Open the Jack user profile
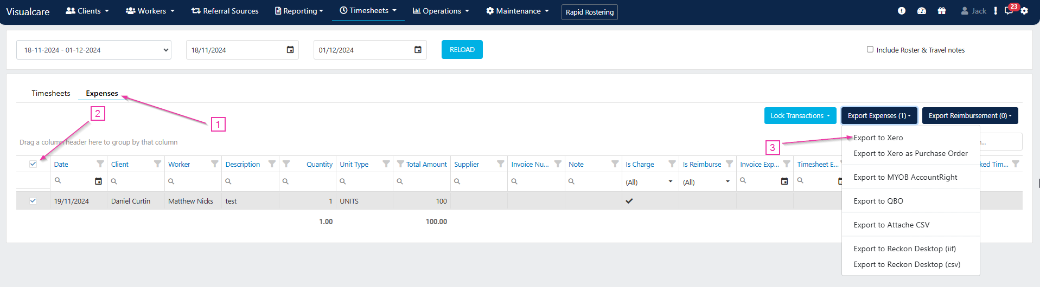 pos(974,11)
